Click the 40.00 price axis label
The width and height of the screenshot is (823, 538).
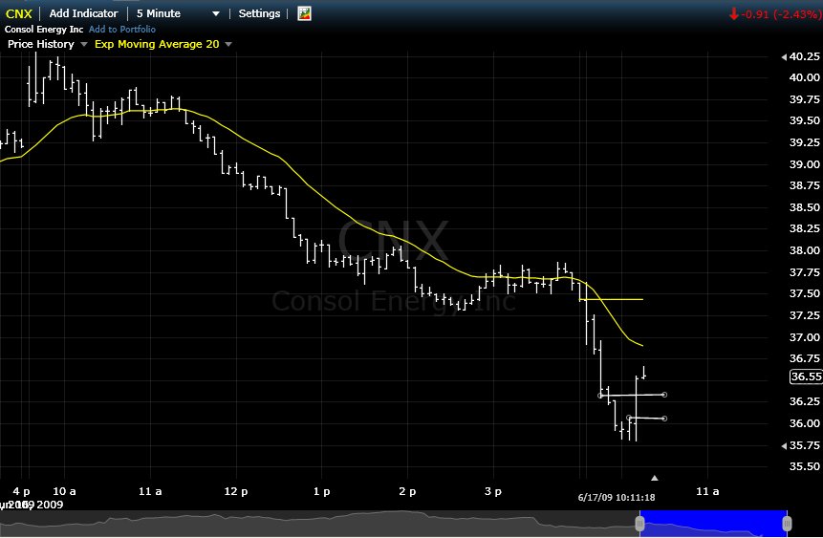coord(804,77)
